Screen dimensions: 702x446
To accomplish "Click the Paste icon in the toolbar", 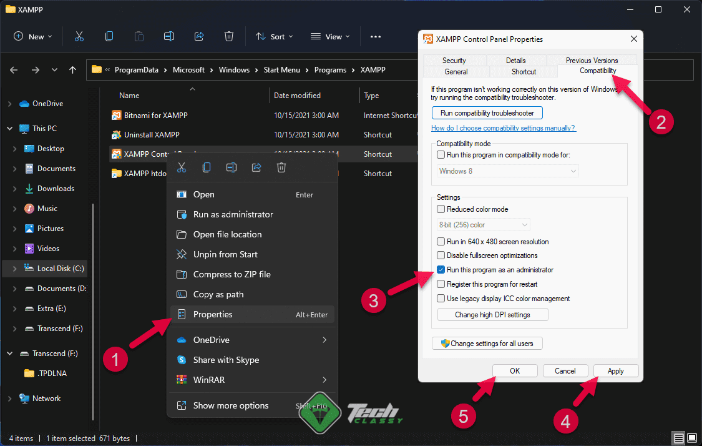I will point(139,36).
